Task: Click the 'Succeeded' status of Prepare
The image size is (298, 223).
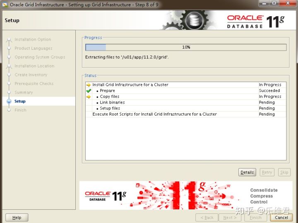Action: [x=269, y=91]
